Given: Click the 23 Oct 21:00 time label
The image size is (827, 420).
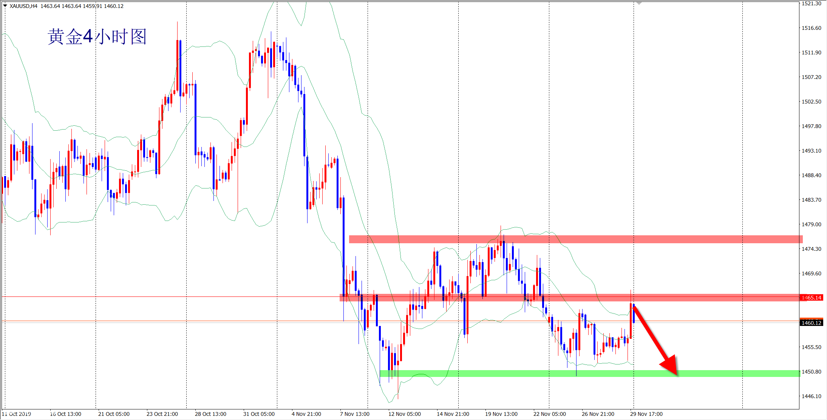Looking at the screenshot, I should [x=162, y=414].
